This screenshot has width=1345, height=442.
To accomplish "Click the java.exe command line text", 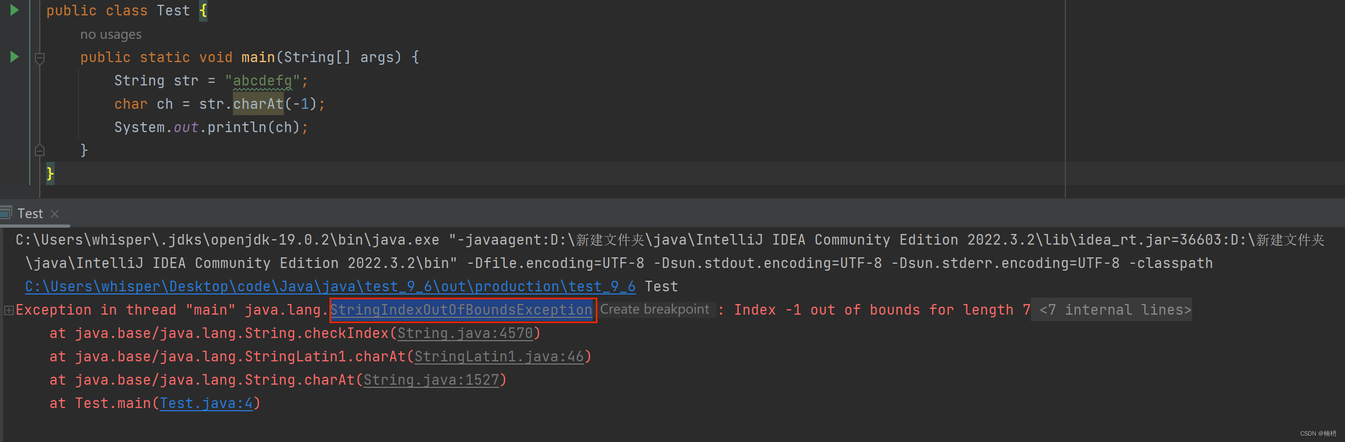I will tap(228, 240).
